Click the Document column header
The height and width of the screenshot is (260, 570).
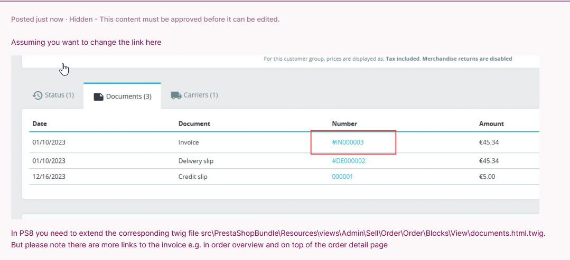click(x=194, y=124)
